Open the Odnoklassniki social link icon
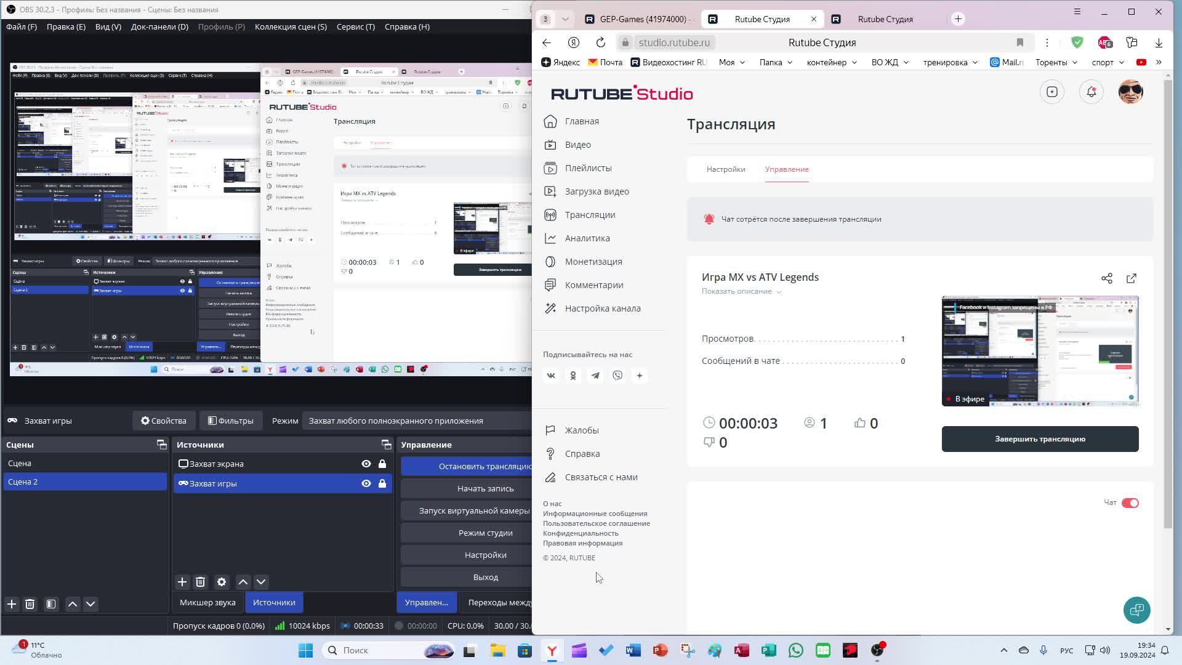This screenshot has width=1182, height=665. (573, 376)
